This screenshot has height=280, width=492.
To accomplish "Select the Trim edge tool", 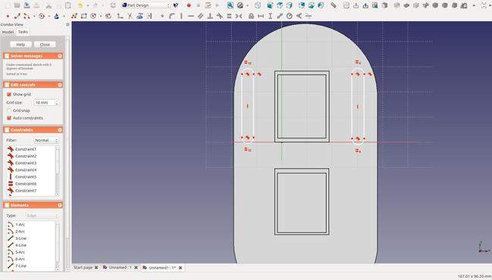I will (x=130, y=16).
